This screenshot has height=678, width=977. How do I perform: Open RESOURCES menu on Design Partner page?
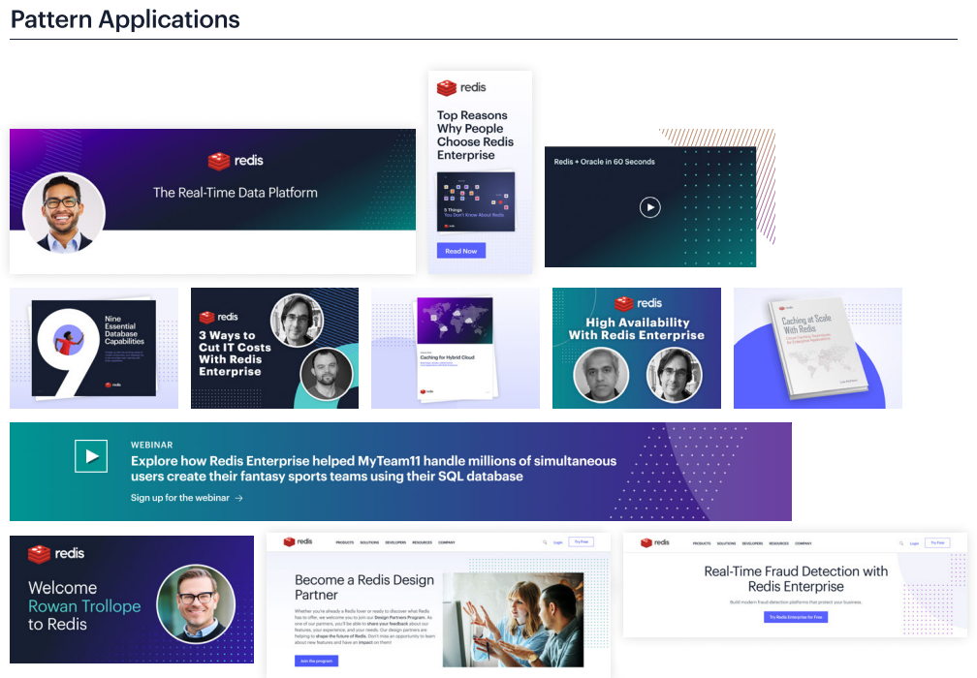422,542
